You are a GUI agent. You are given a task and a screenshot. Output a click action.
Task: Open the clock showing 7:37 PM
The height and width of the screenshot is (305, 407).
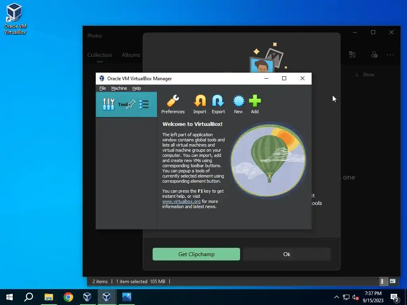coord(373,297)
